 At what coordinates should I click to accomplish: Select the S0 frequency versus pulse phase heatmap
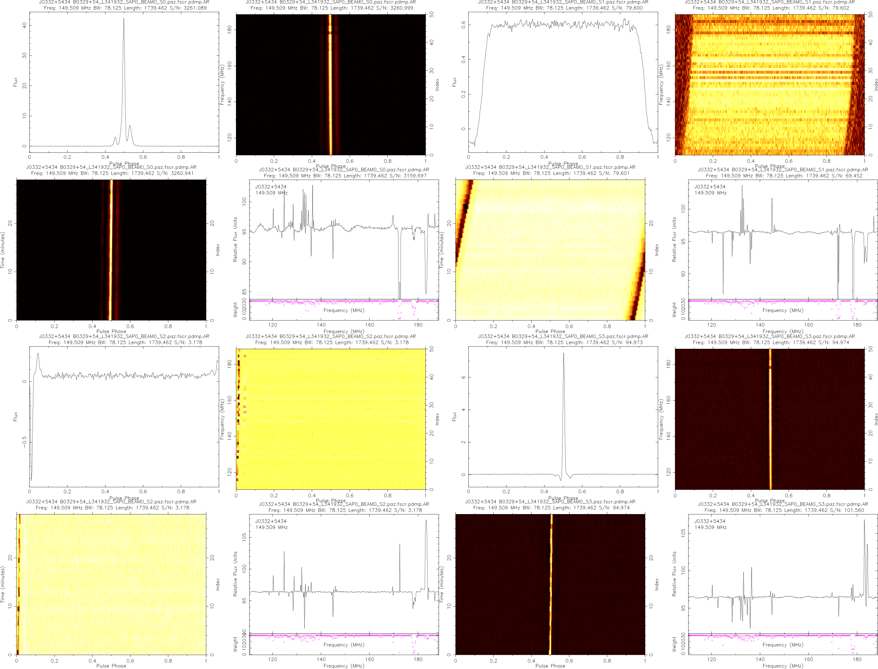331,84
